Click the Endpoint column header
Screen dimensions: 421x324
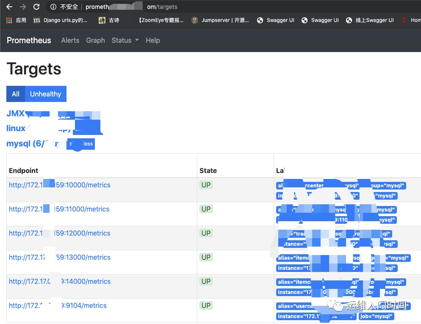[24, 170]
